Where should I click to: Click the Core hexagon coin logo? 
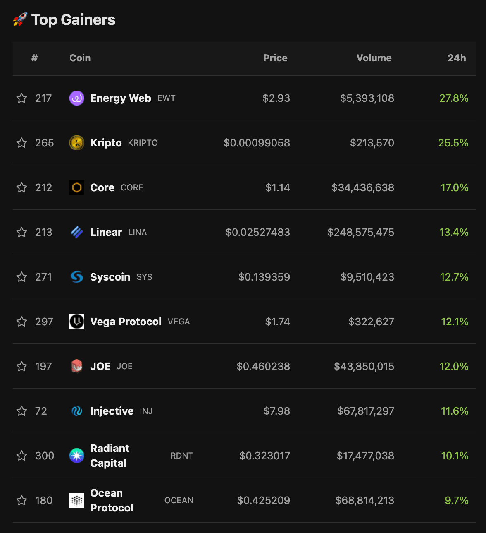(77, 187)
